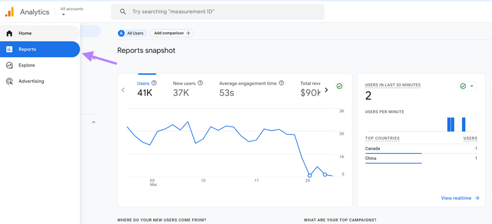Click the Top Countries column header

tap(382, 138)
